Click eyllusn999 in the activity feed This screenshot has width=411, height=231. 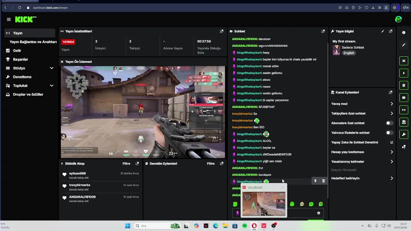point(77,174)
